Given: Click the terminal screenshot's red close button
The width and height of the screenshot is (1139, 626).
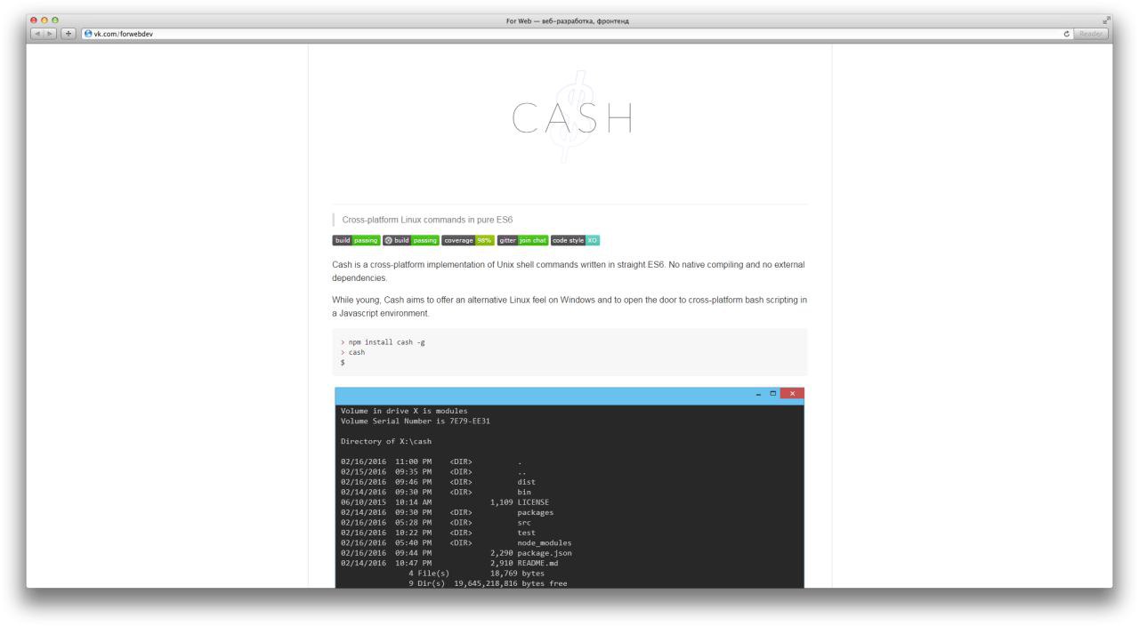Looking at the screenshot, I should click(791, 394).
